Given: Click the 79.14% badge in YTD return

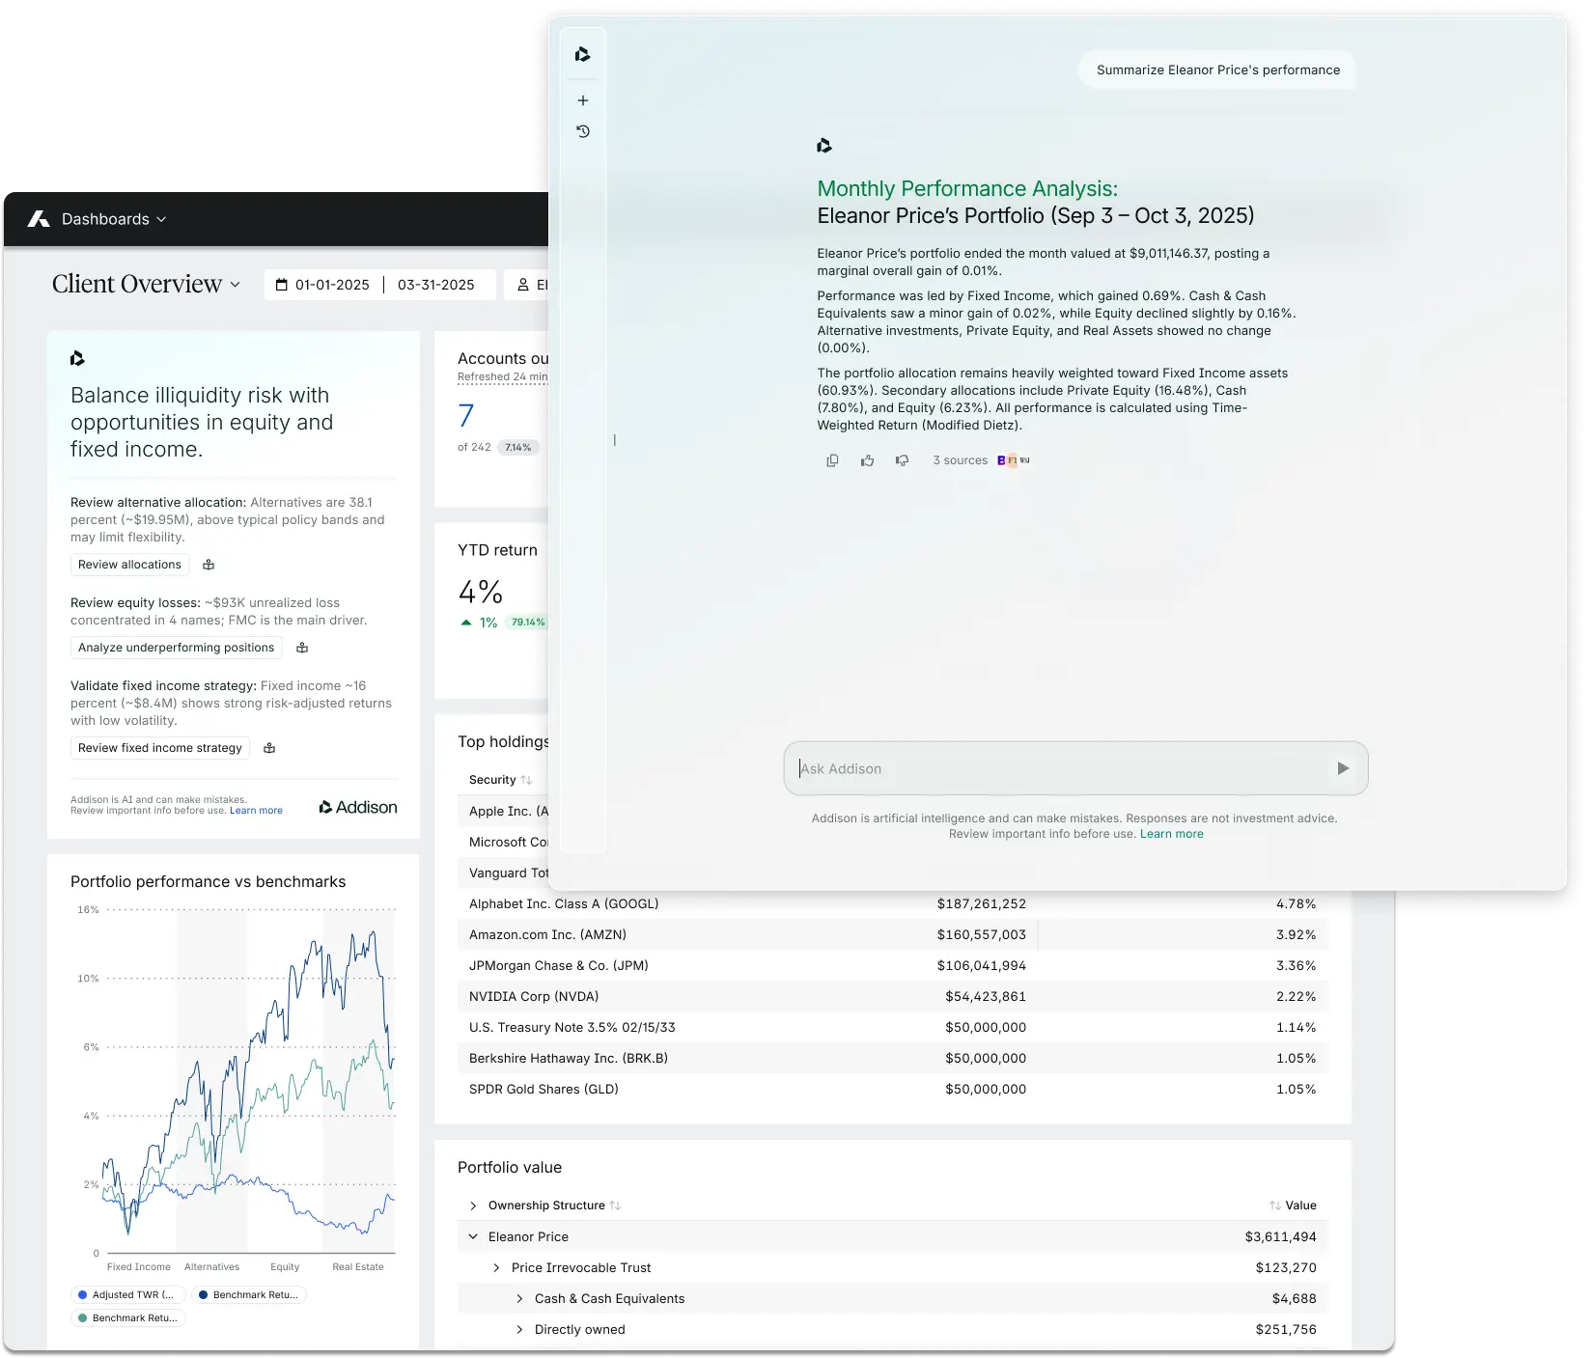Looking at the screenshot, I should click(x=527, y=623).
